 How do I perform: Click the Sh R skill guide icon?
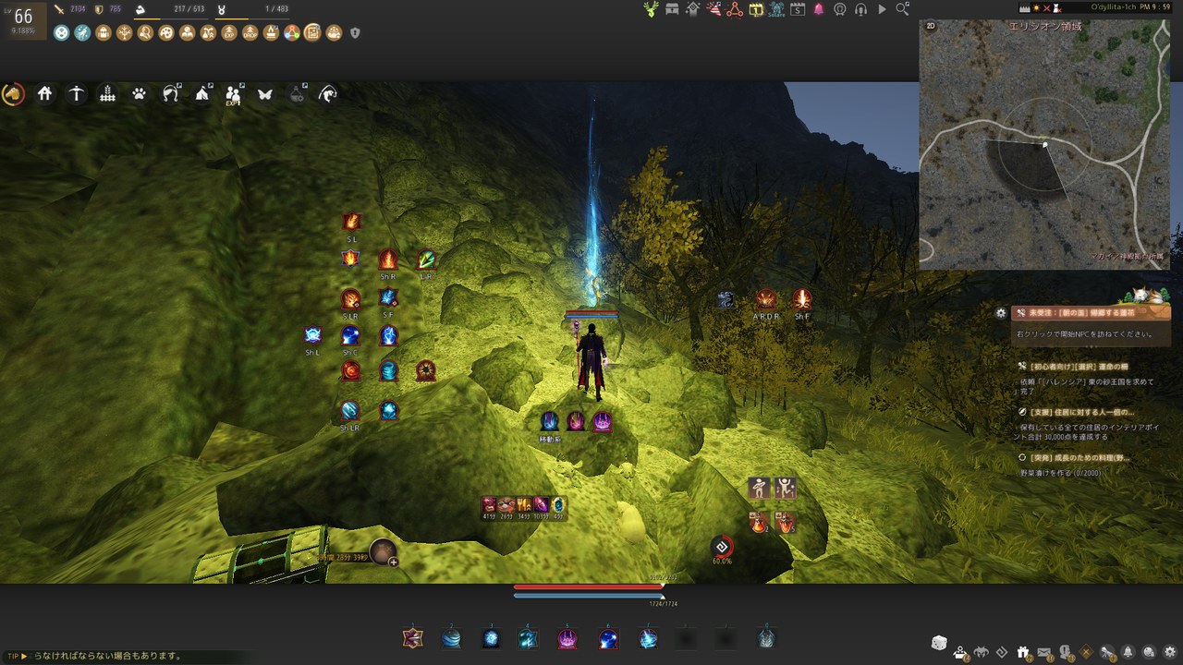click(388, 259)
